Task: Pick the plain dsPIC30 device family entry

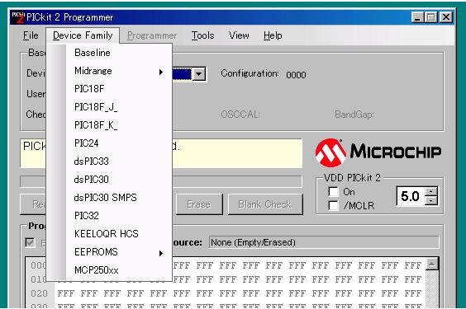Action: tap(109, 180)
